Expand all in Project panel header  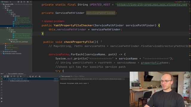pyautogui.click(x=21, y=2)
